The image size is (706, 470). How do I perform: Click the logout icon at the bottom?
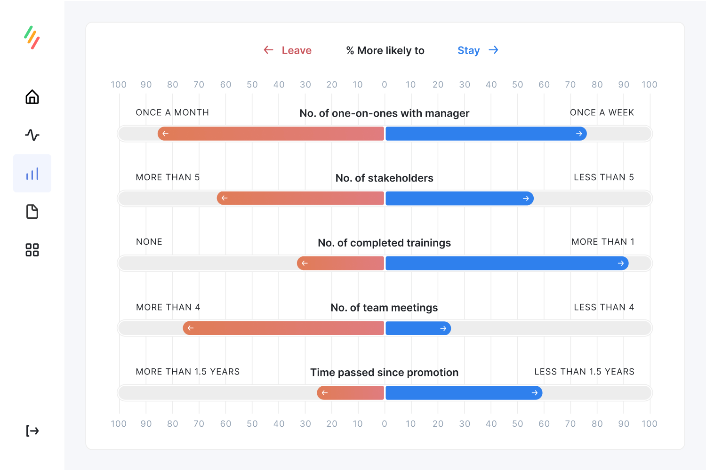[32, 430]
